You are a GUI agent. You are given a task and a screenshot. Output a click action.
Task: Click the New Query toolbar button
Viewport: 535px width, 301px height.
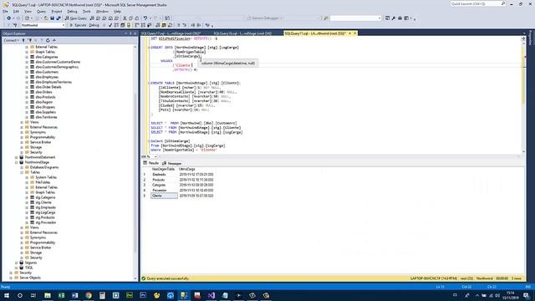[x=76, y=18]
